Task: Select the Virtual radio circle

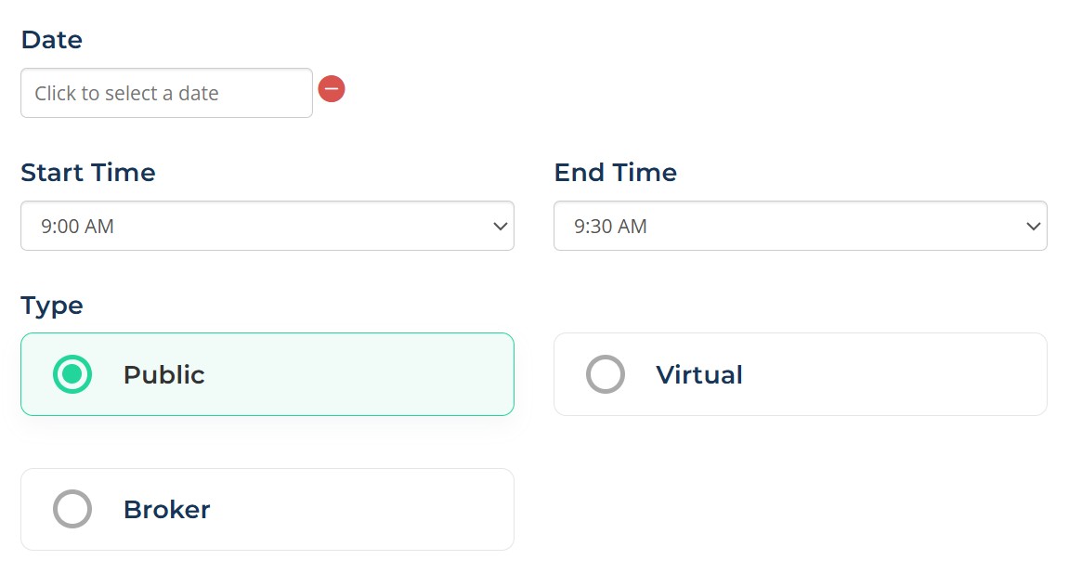Action: tap(606, 374)
